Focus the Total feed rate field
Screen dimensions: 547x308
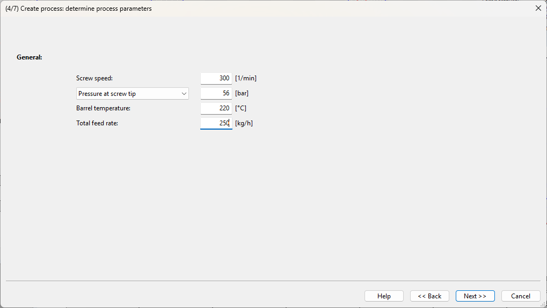coord(216,123)
